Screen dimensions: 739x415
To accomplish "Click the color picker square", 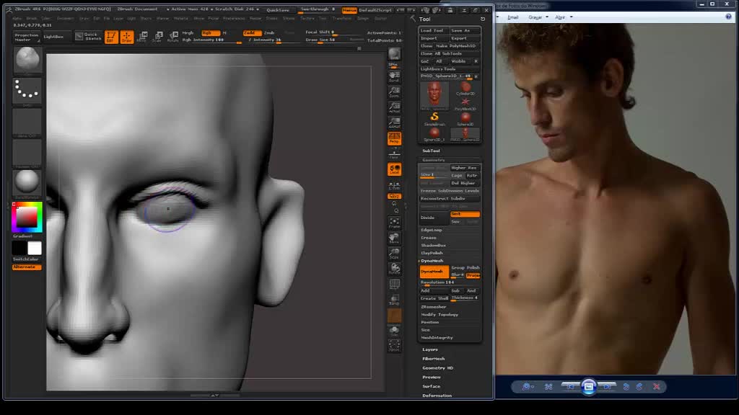I will [27, 218].
